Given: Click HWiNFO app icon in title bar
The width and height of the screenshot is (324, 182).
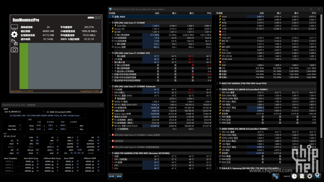Looking at the screenshot, I should point(110,9).
